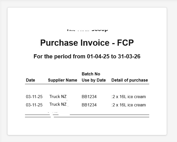Click second row's 2 x 16L ice cream detail
The image size is (177, 142).
pos(129,105)
